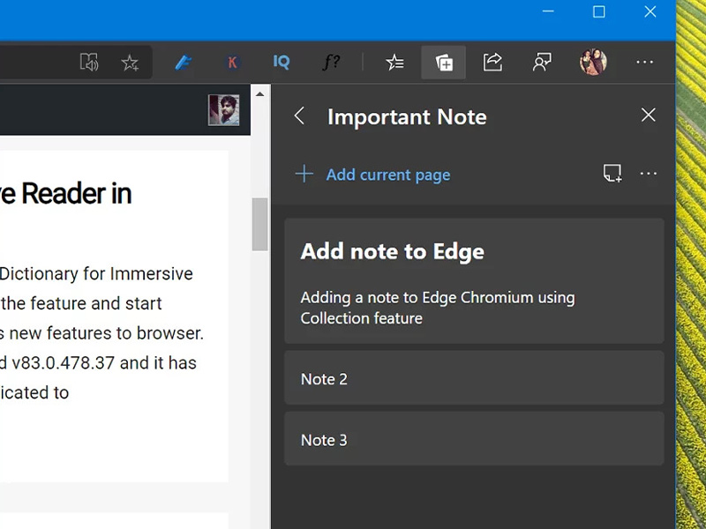Click the Share toolbar icon
Screen dimensions: 706x529
492,62
